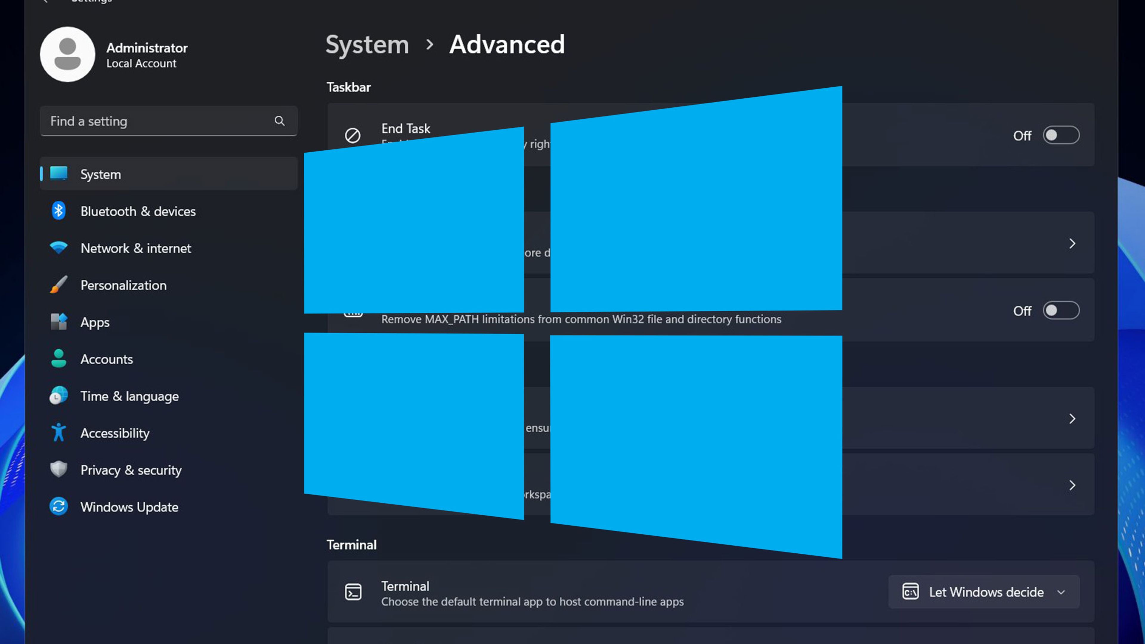Screen dimensions: 1145x644
Task: Open Accessibility settings
Action: (x=169, y=432)
